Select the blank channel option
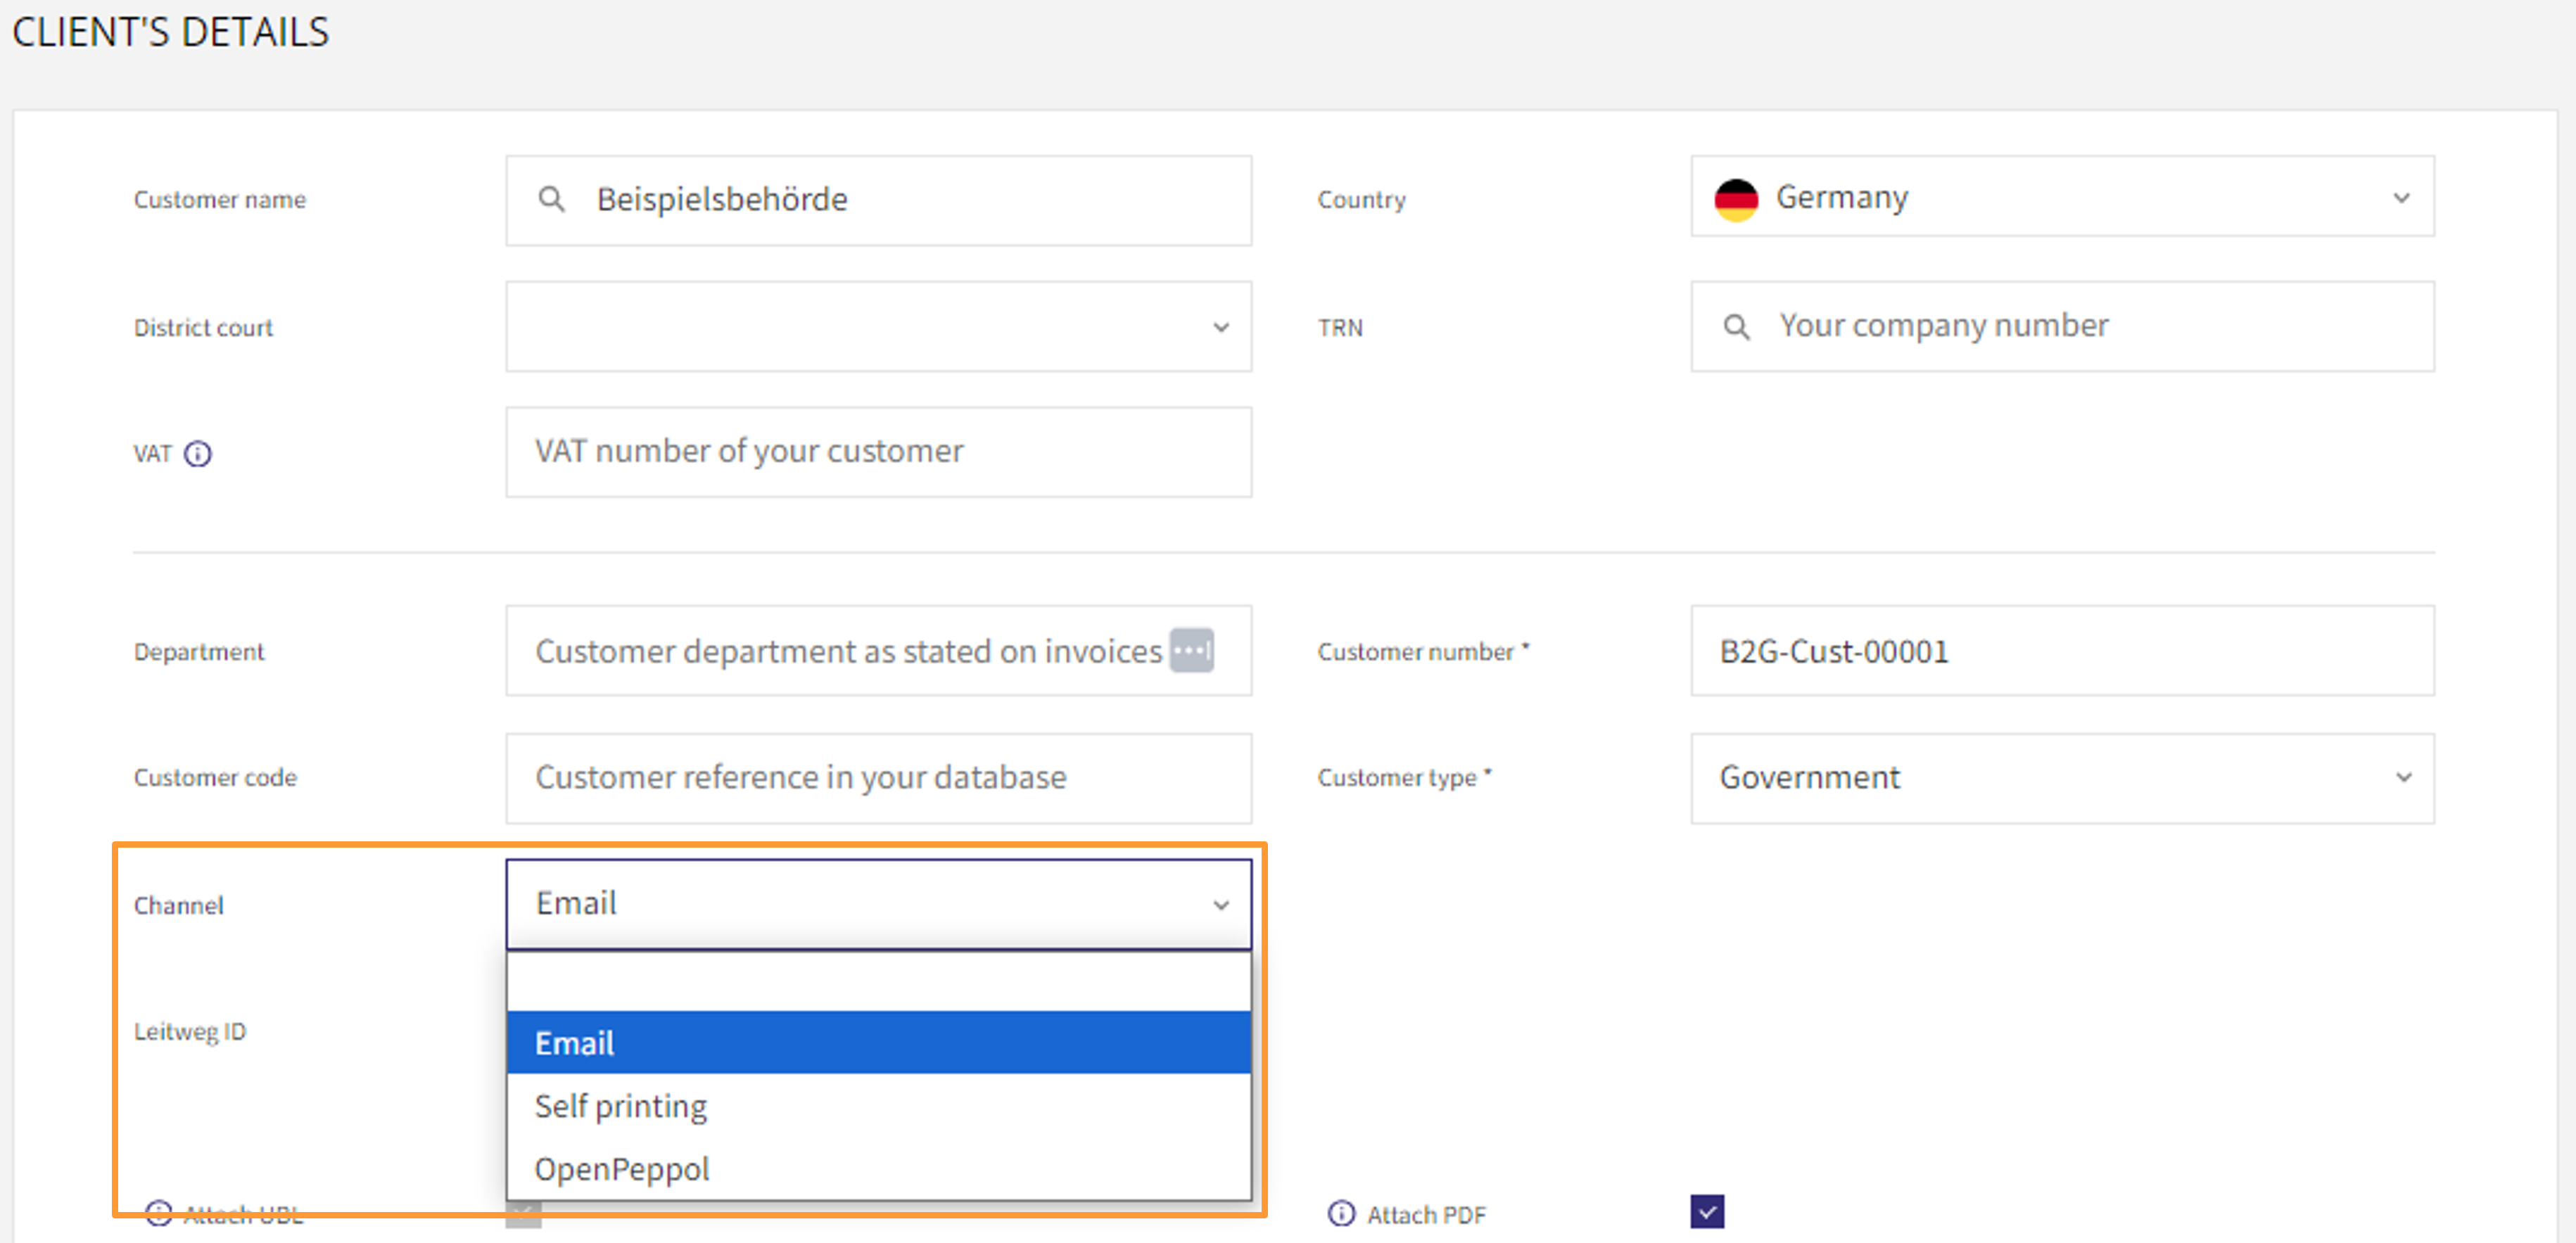 click(878, 982)
